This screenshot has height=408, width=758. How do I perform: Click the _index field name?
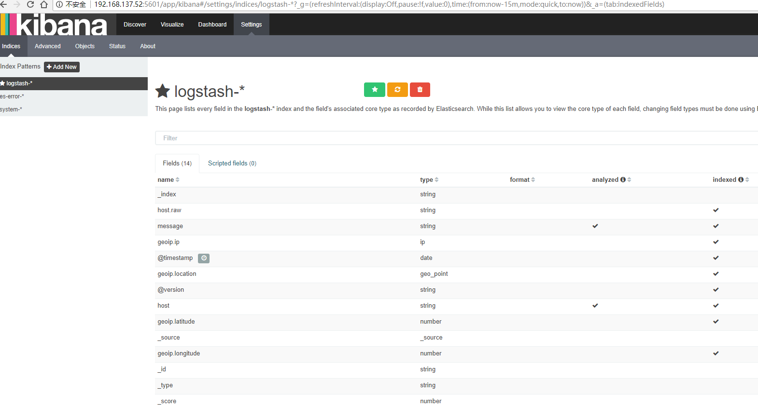[x=167, y=194]
